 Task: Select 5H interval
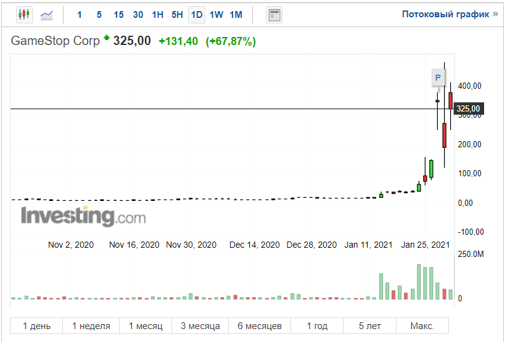(177, 15)
